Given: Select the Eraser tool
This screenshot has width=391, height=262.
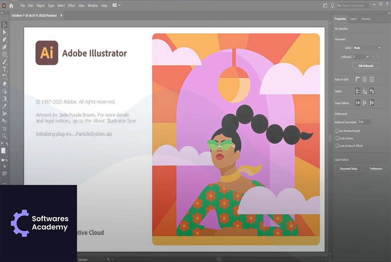Looking at the screenshot, I should point(4,84).
